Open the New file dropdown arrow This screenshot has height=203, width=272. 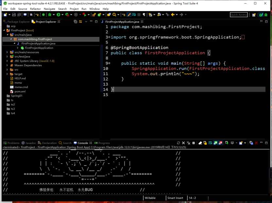pyautogui.click(x=9, y=15)
